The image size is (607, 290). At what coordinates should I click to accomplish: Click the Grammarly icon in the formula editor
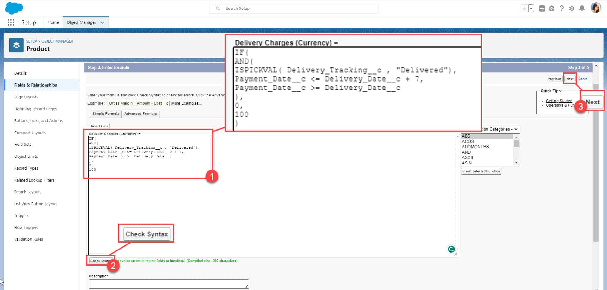click(452, 249)
